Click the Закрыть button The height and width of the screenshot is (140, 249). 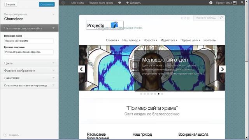tap(11, 4)
